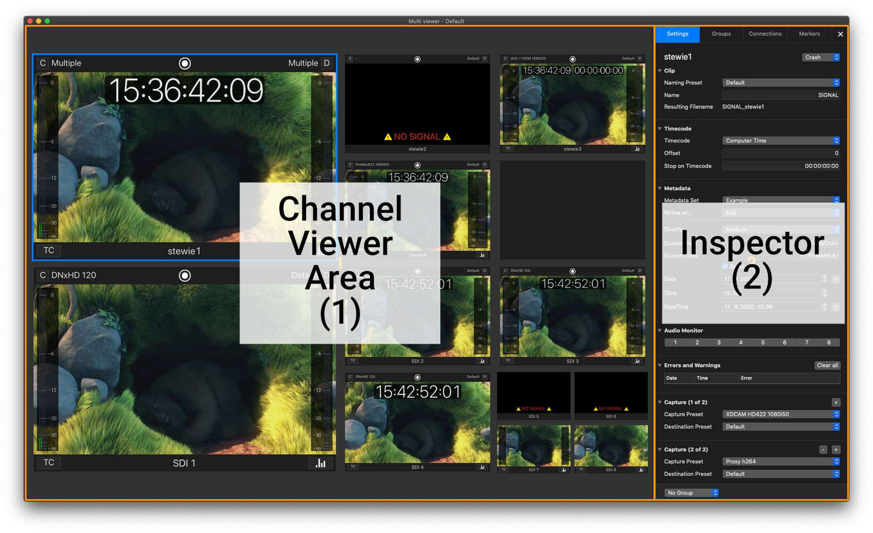The width and height of the screenshot is (873, 533).
Task: Close the inspector with the X button
Action: click(840, 34)
